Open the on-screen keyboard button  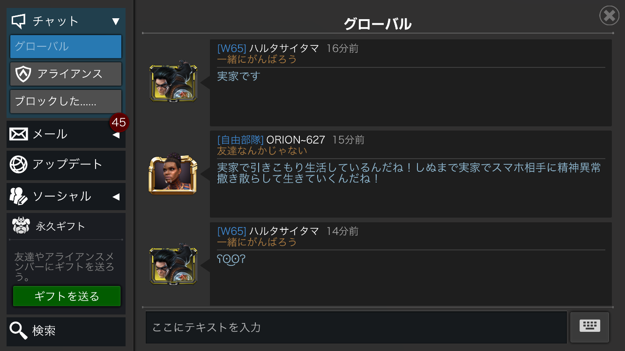pos(589,327)
